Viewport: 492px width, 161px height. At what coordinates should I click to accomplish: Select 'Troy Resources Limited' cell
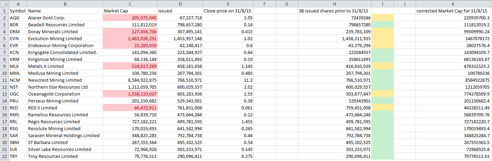[65, 156]
